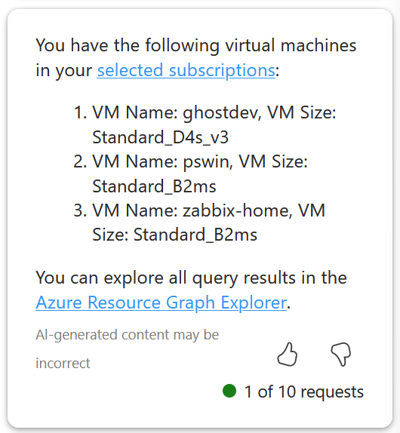Click Standard_B2ms size under zabbix-home
Screen dimensions: 400x433
click(x=195, y=235)
